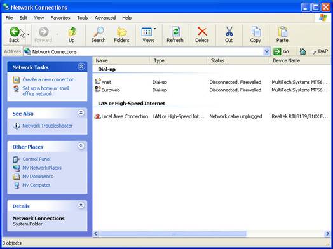Click the Network Troubleshooter info icon
The image size is (333, 249).
point(17,126)
